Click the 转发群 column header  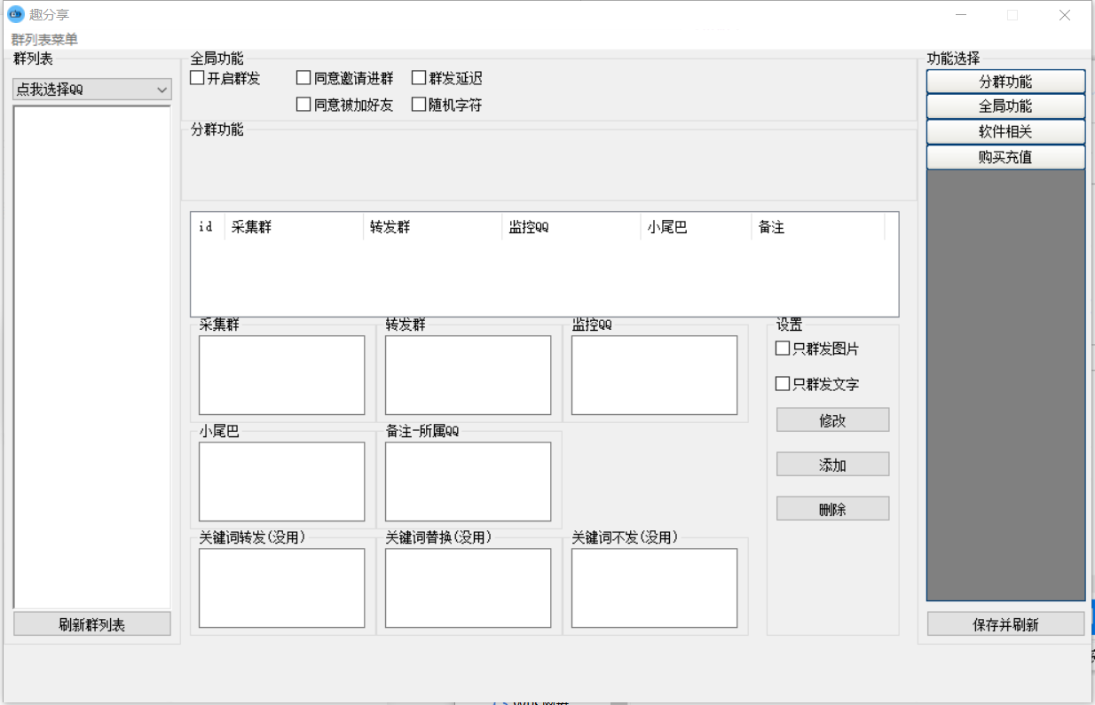tap(432, 227)
